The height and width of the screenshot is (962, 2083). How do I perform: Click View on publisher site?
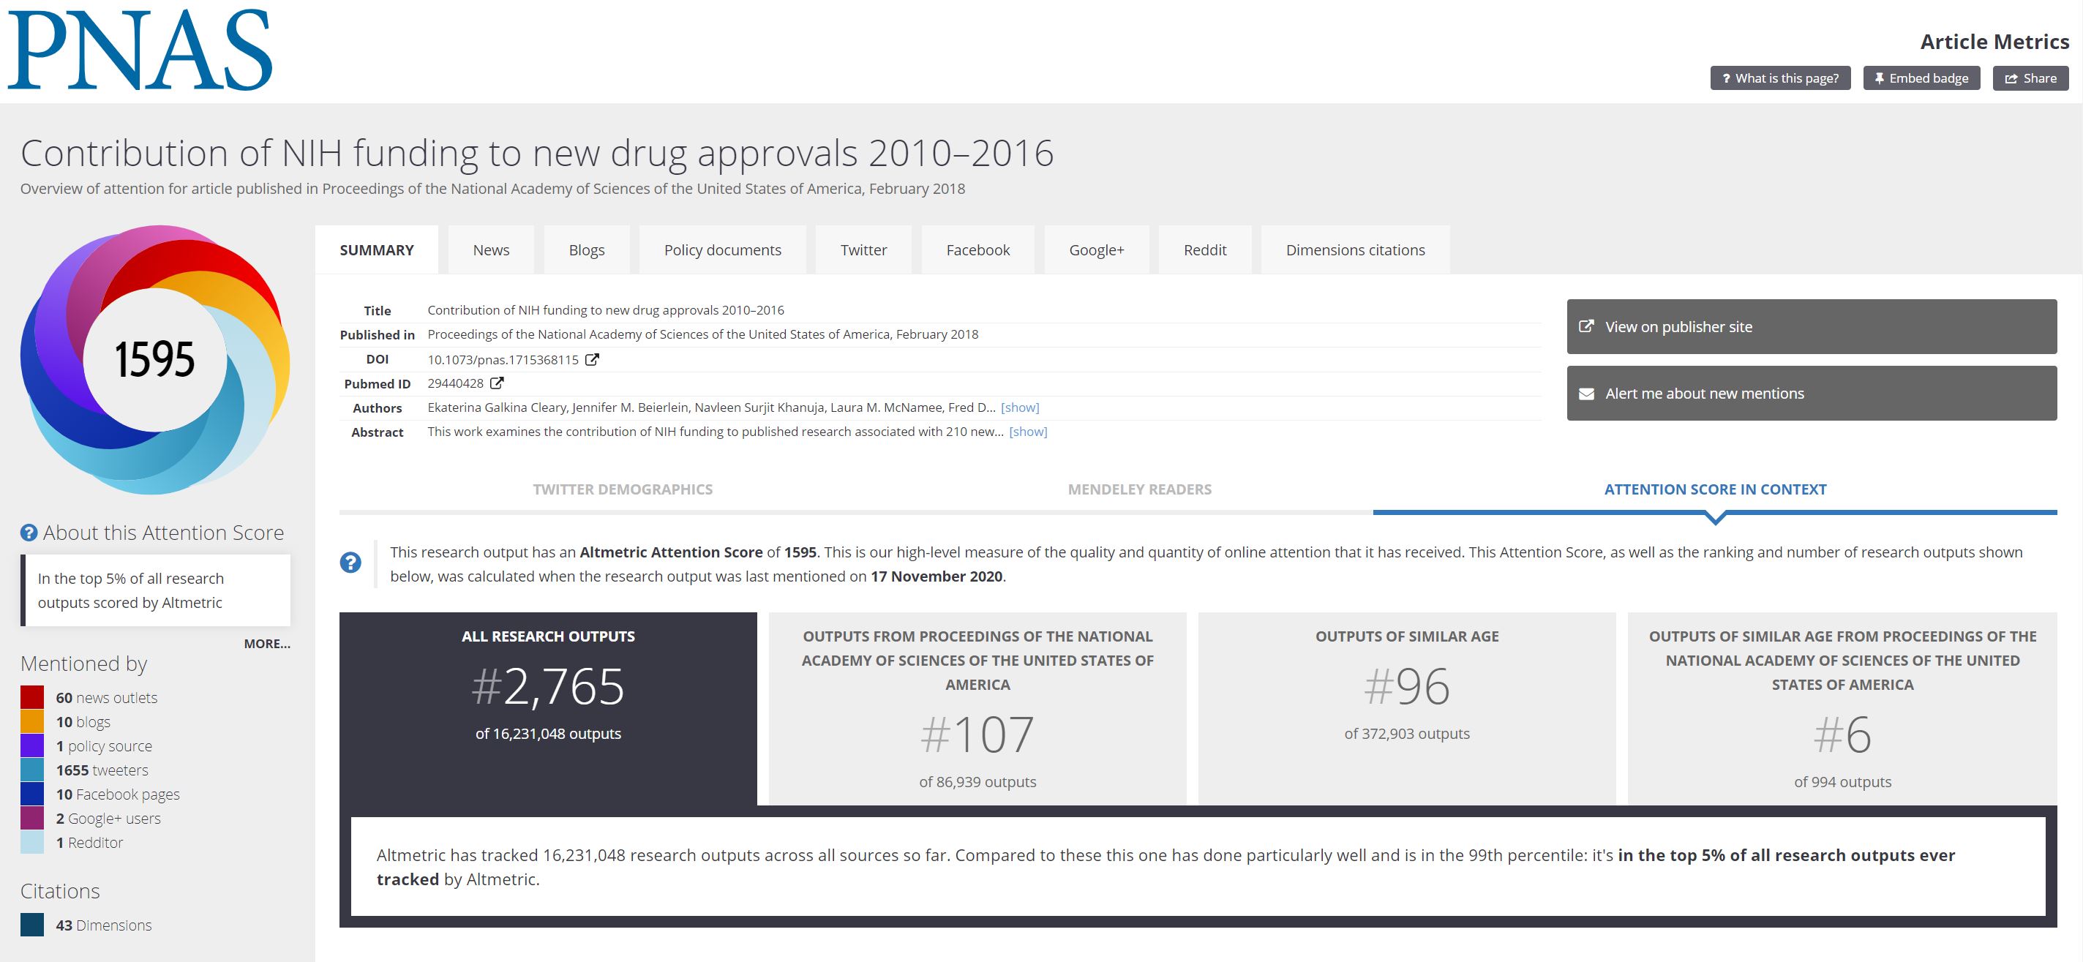(1812, 326)
